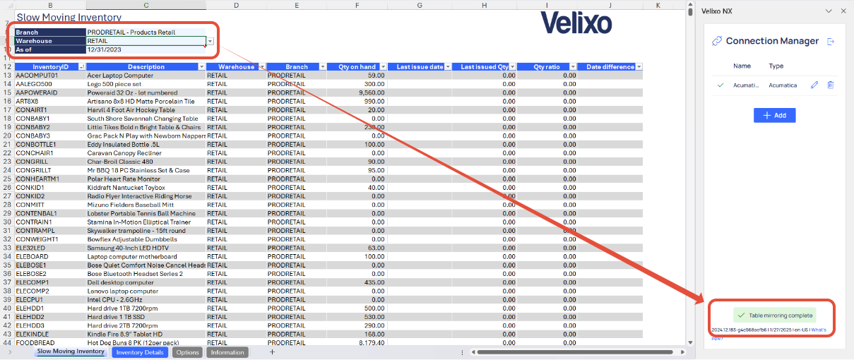The height and width of the screenshot is (360, 854).
Task: Click the sign-out icon beside Connection Manager
Action: click(831, 42)
